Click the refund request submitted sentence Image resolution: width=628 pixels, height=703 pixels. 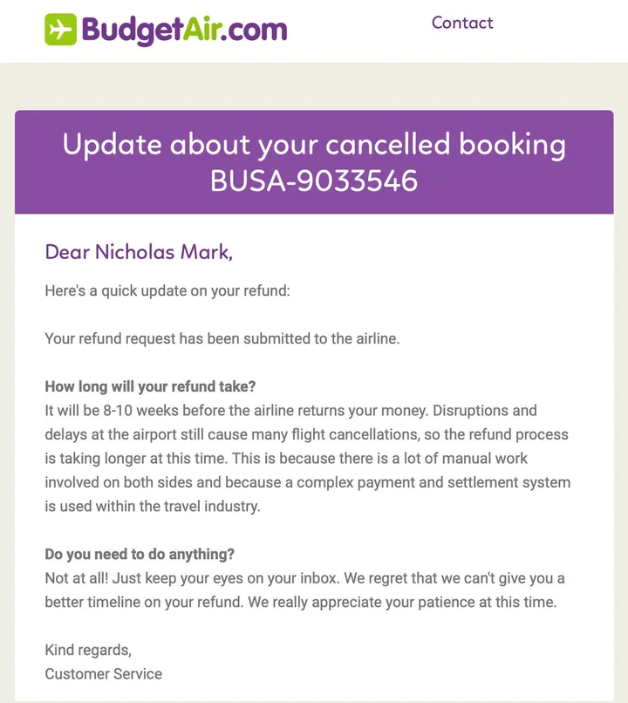(222, 338)
